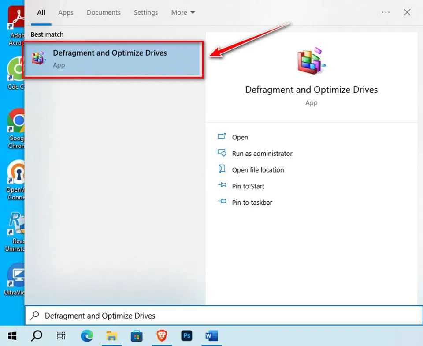
Task: Click the Open action in the preview pane
Action: [240, 137]
